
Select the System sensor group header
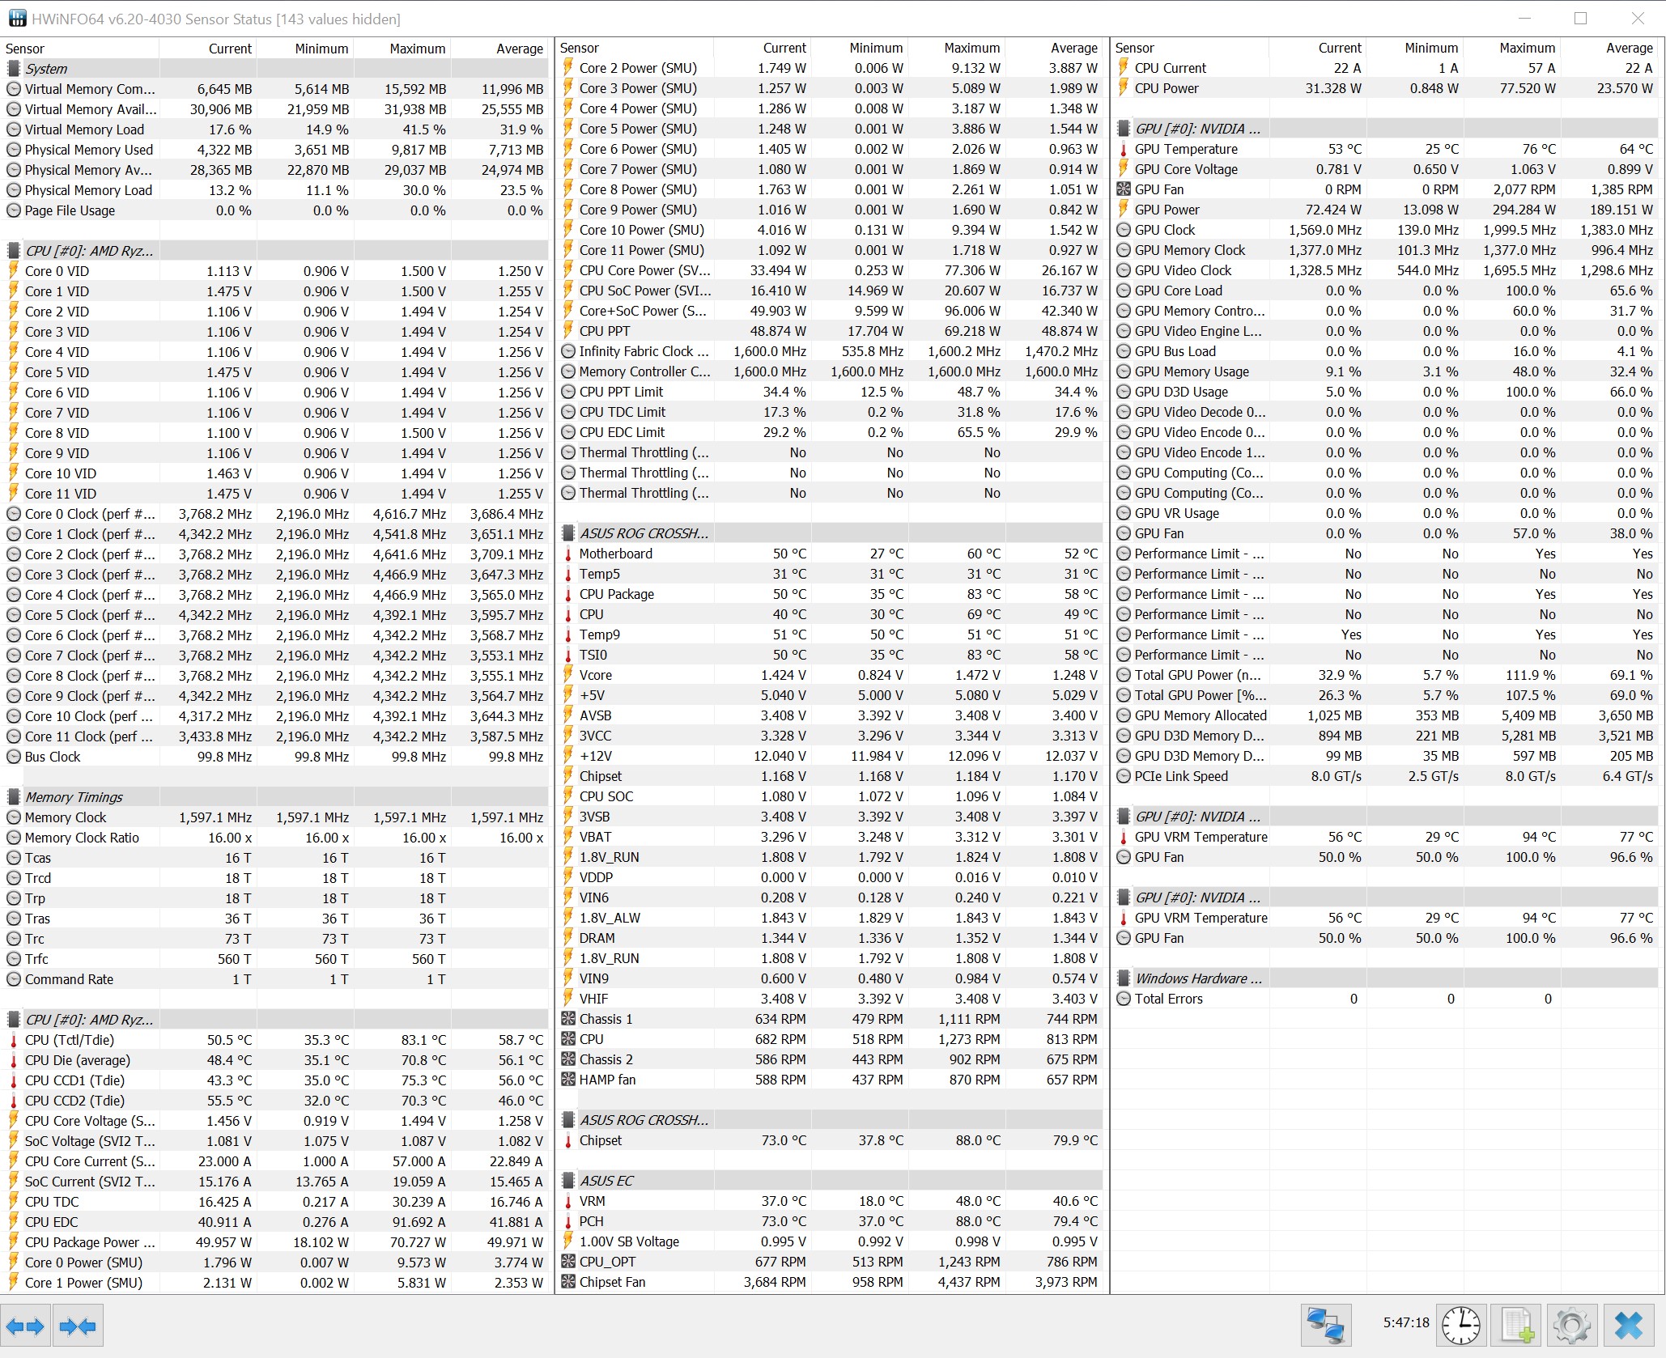[x=46, y=69]
